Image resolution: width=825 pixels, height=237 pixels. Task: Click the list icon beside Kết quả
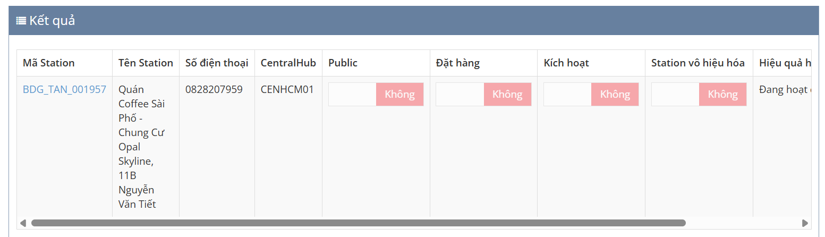[x=21, y=21]
